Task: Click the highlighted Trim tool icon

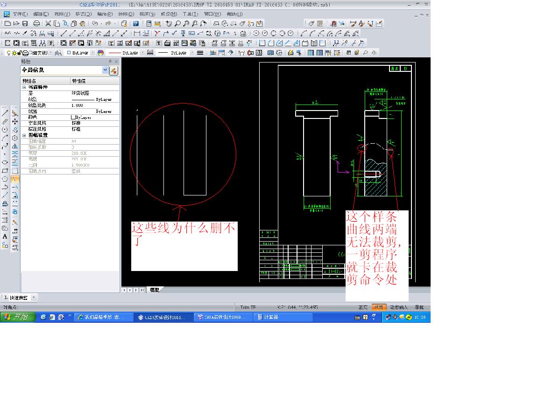Action: tap(15, 179)
